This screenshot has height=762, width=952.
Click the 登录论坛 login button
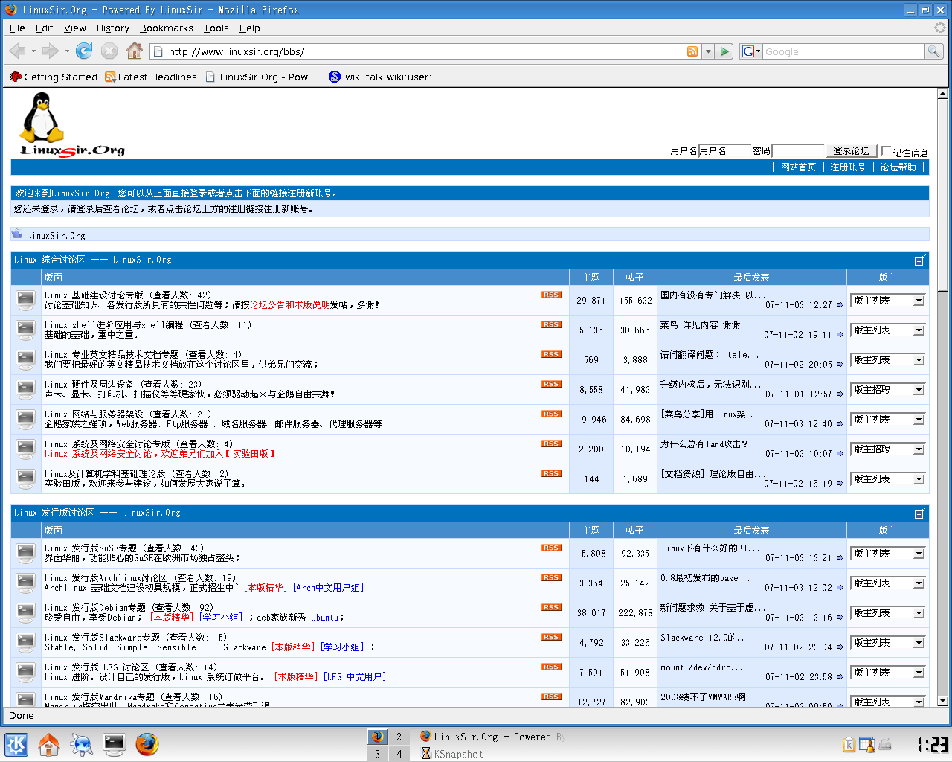[x=851, y=151]
